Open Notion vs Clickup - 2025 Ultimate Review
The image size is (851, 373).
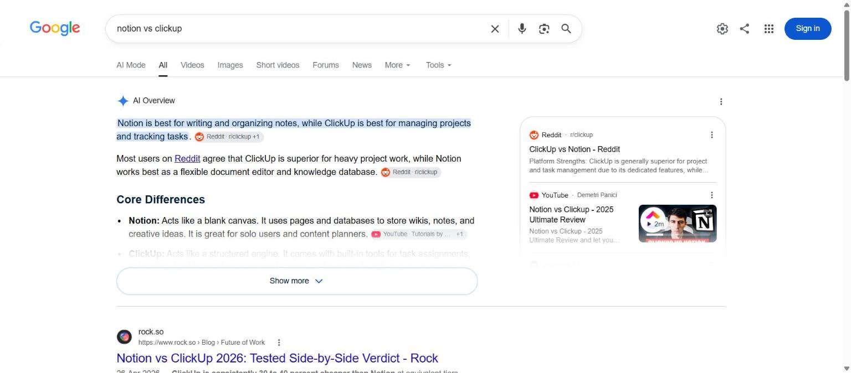coord(571,215)
